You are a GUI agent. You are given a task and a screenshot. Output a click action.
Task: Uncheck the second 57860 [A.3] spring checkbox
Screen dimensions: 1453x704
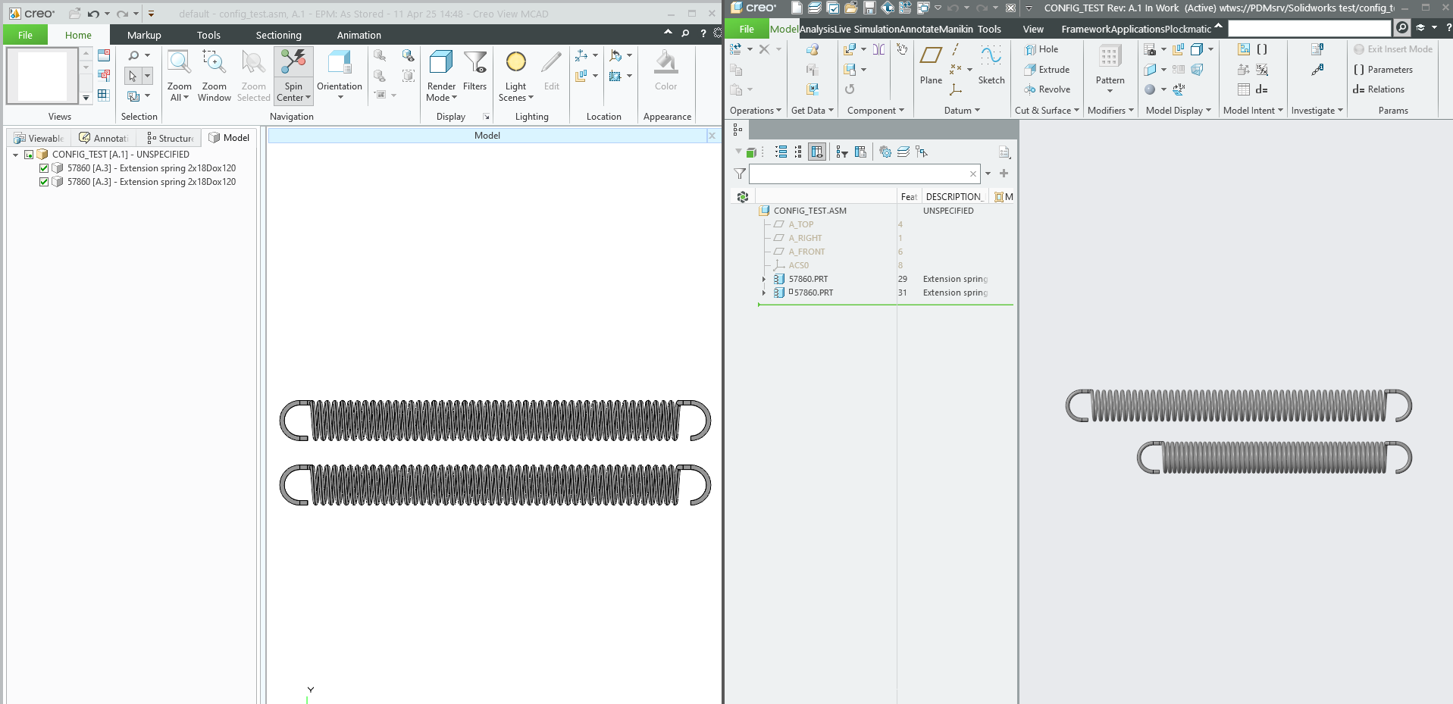coord(44,182)
